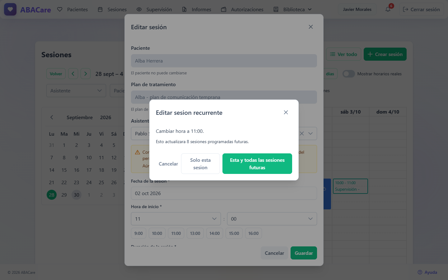The width and height of the screenshot is (448, 280).
Task: Close the Editar sesion recurrente dialog
Action: pyautogui.click(x=286, y=112)
